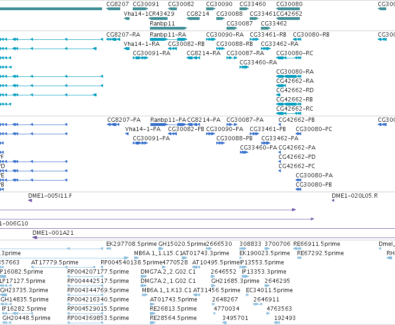The width and height of the screenshot is (395, 325).
Task: Select transcript CG30087-RA
Action: coord(232,58)
